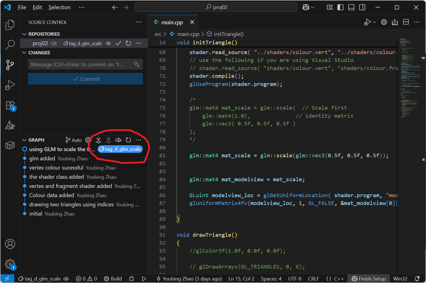Open Run and Debug view
This screenshot has height=283, width=426.
coord(10,85)
